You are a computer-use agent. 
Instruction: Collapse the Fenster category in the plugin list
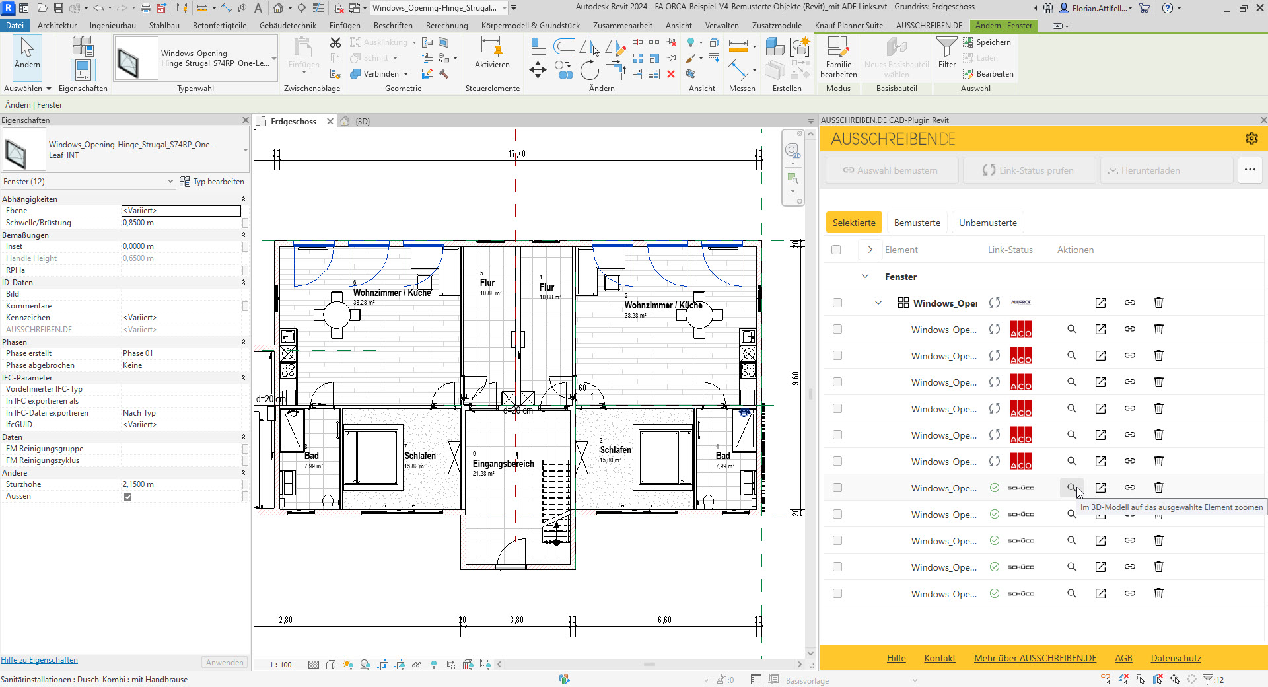(x=865, y=277)
